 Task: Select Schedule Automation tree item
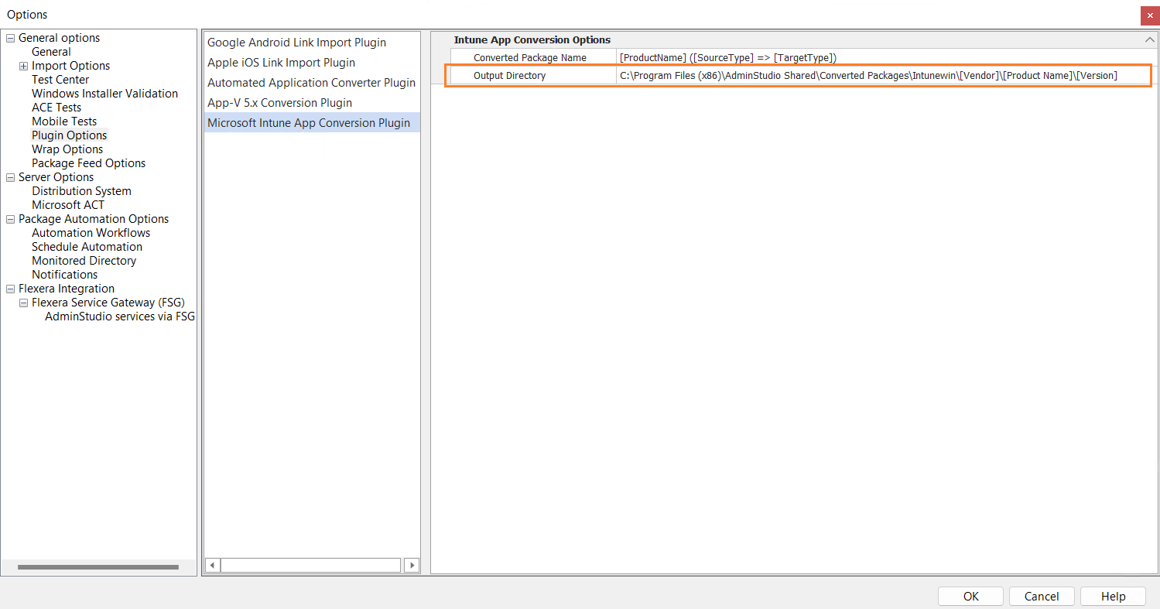pyautogui.click(x=87, y=247)
